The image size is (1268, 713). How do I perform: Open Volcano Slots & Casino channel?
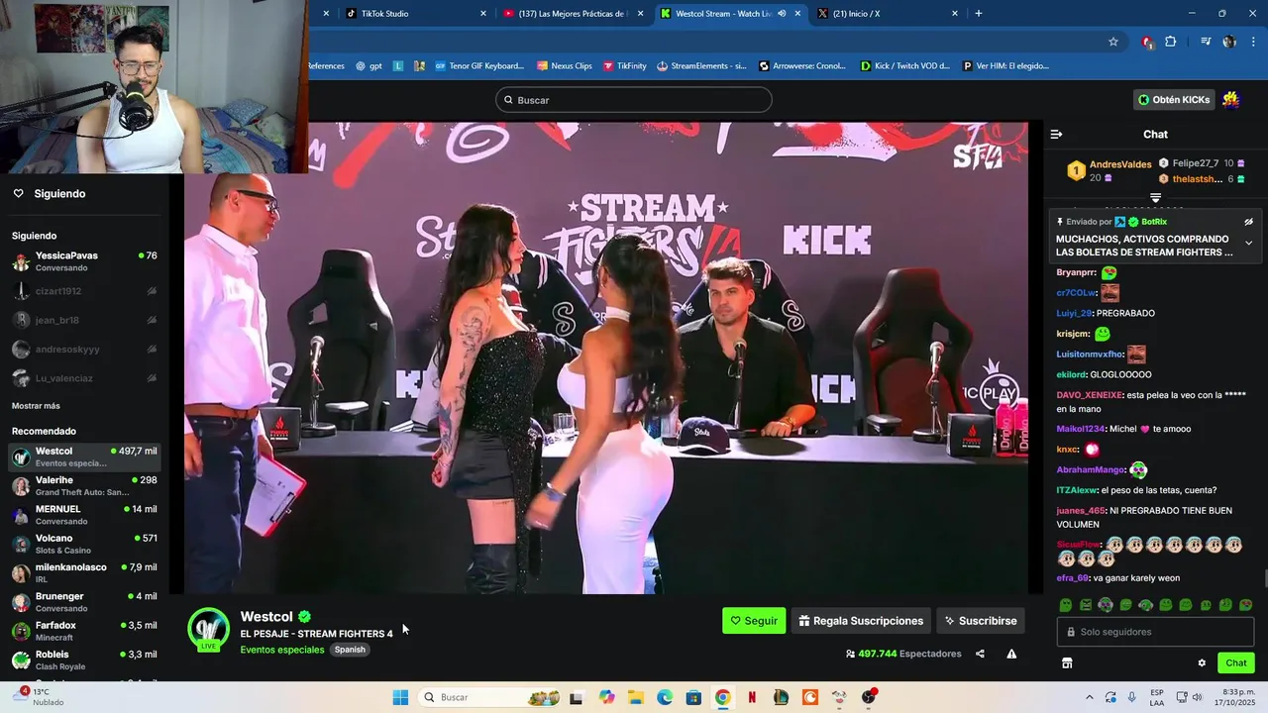[x=84, y=544]
